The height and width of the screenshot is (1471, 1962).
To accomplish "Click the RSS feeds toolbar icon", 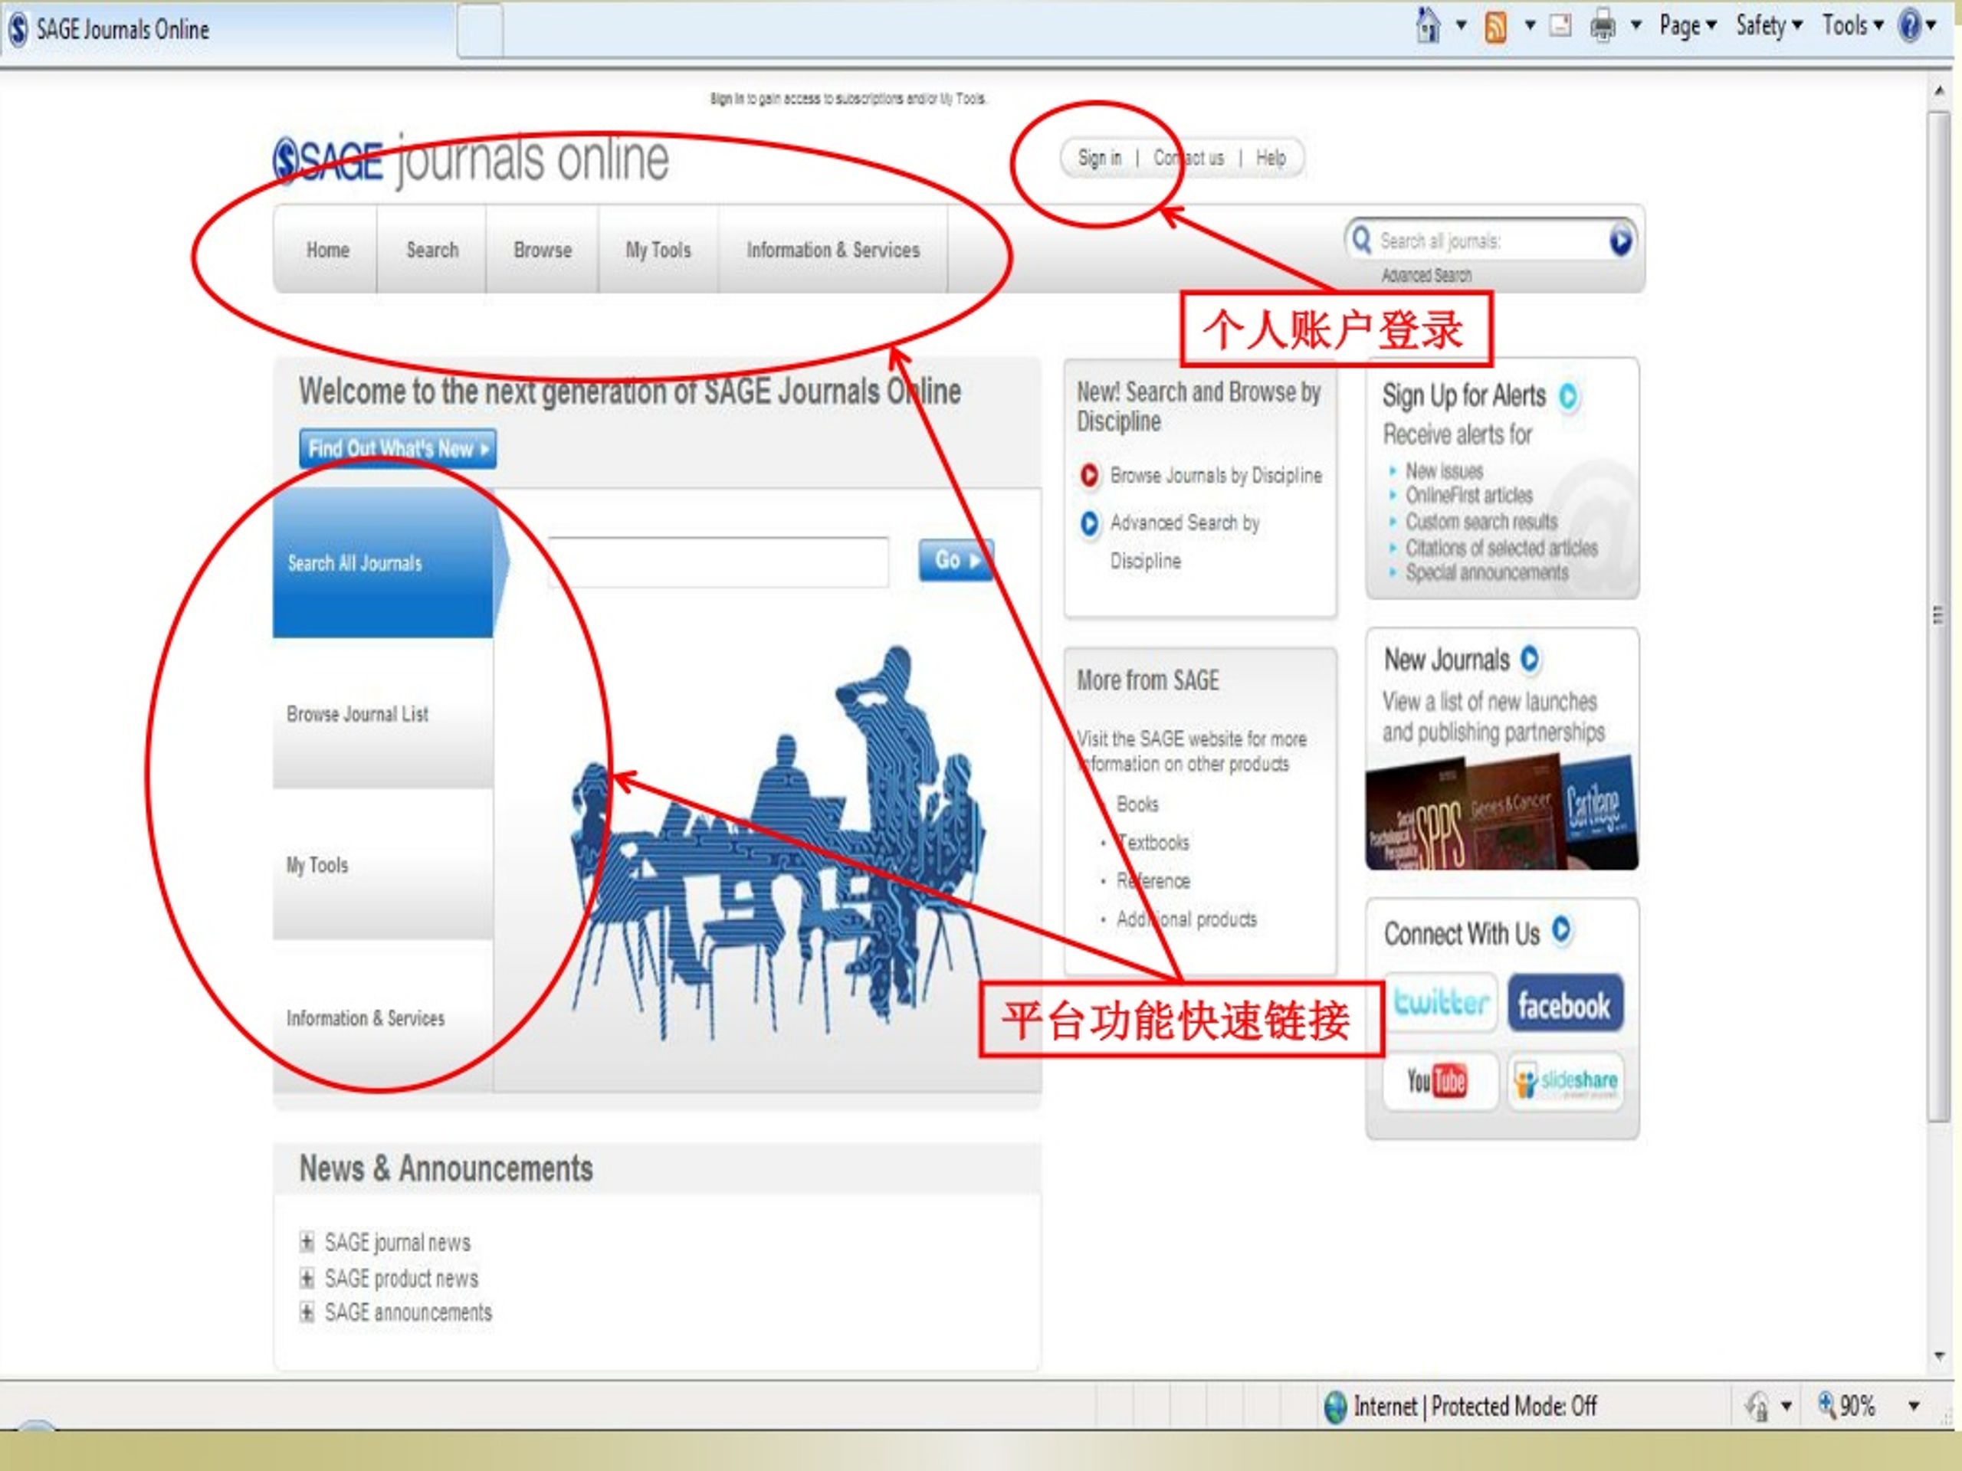I will tap(1495, 28).
